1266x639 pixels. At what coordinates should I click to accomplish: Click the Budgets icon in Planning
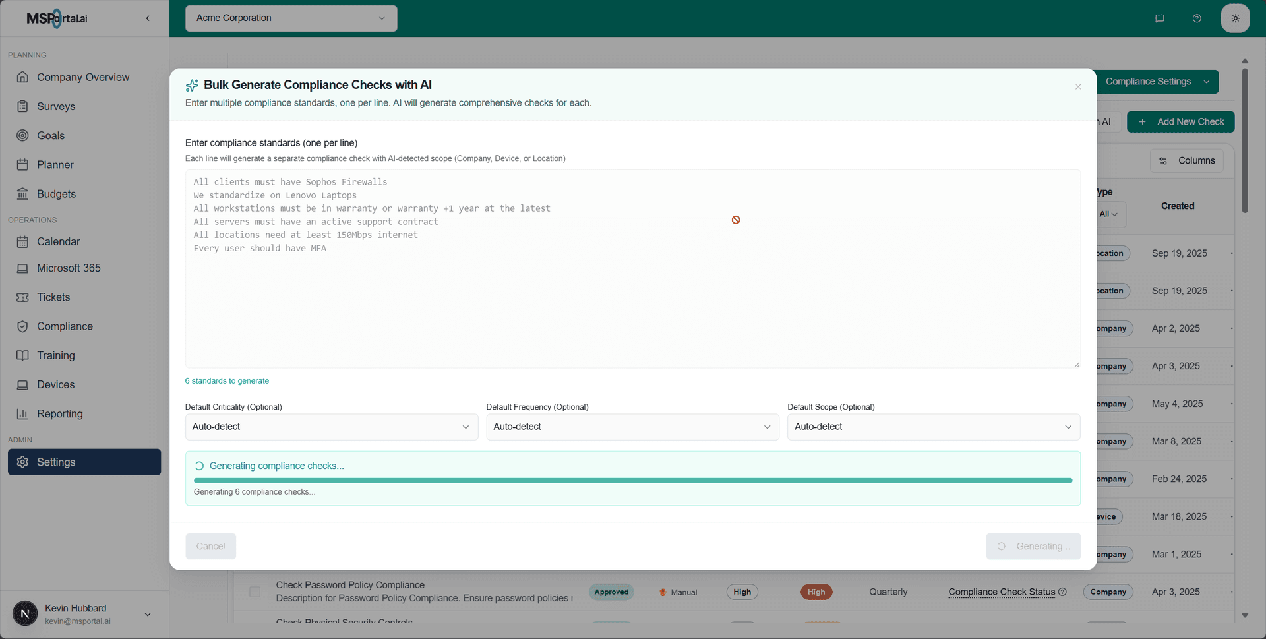point(23,193)
